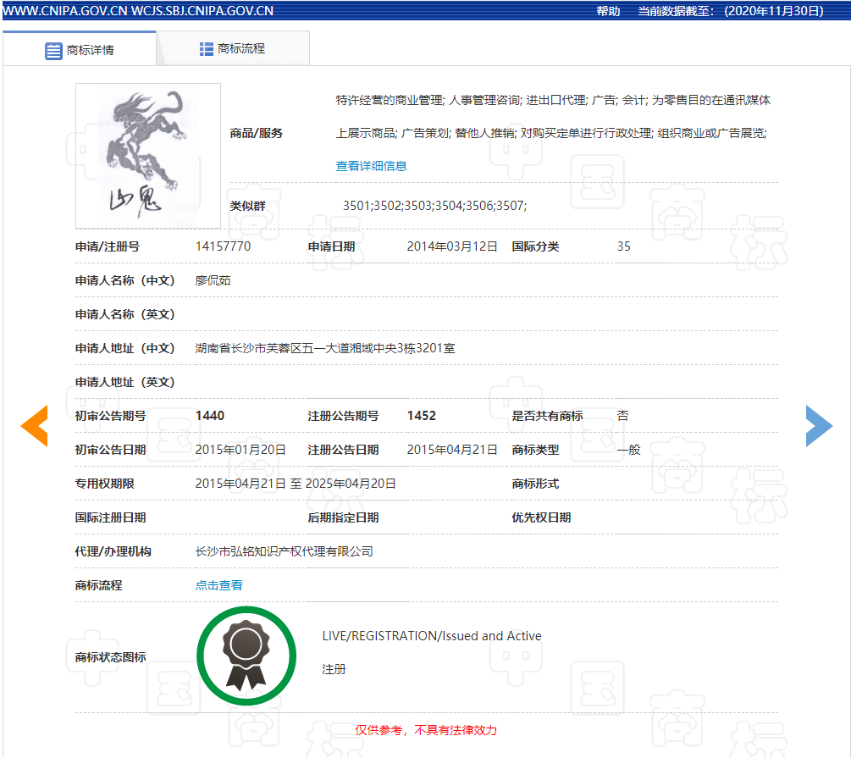Click the registration announcement issue 1452

(422, 416)
